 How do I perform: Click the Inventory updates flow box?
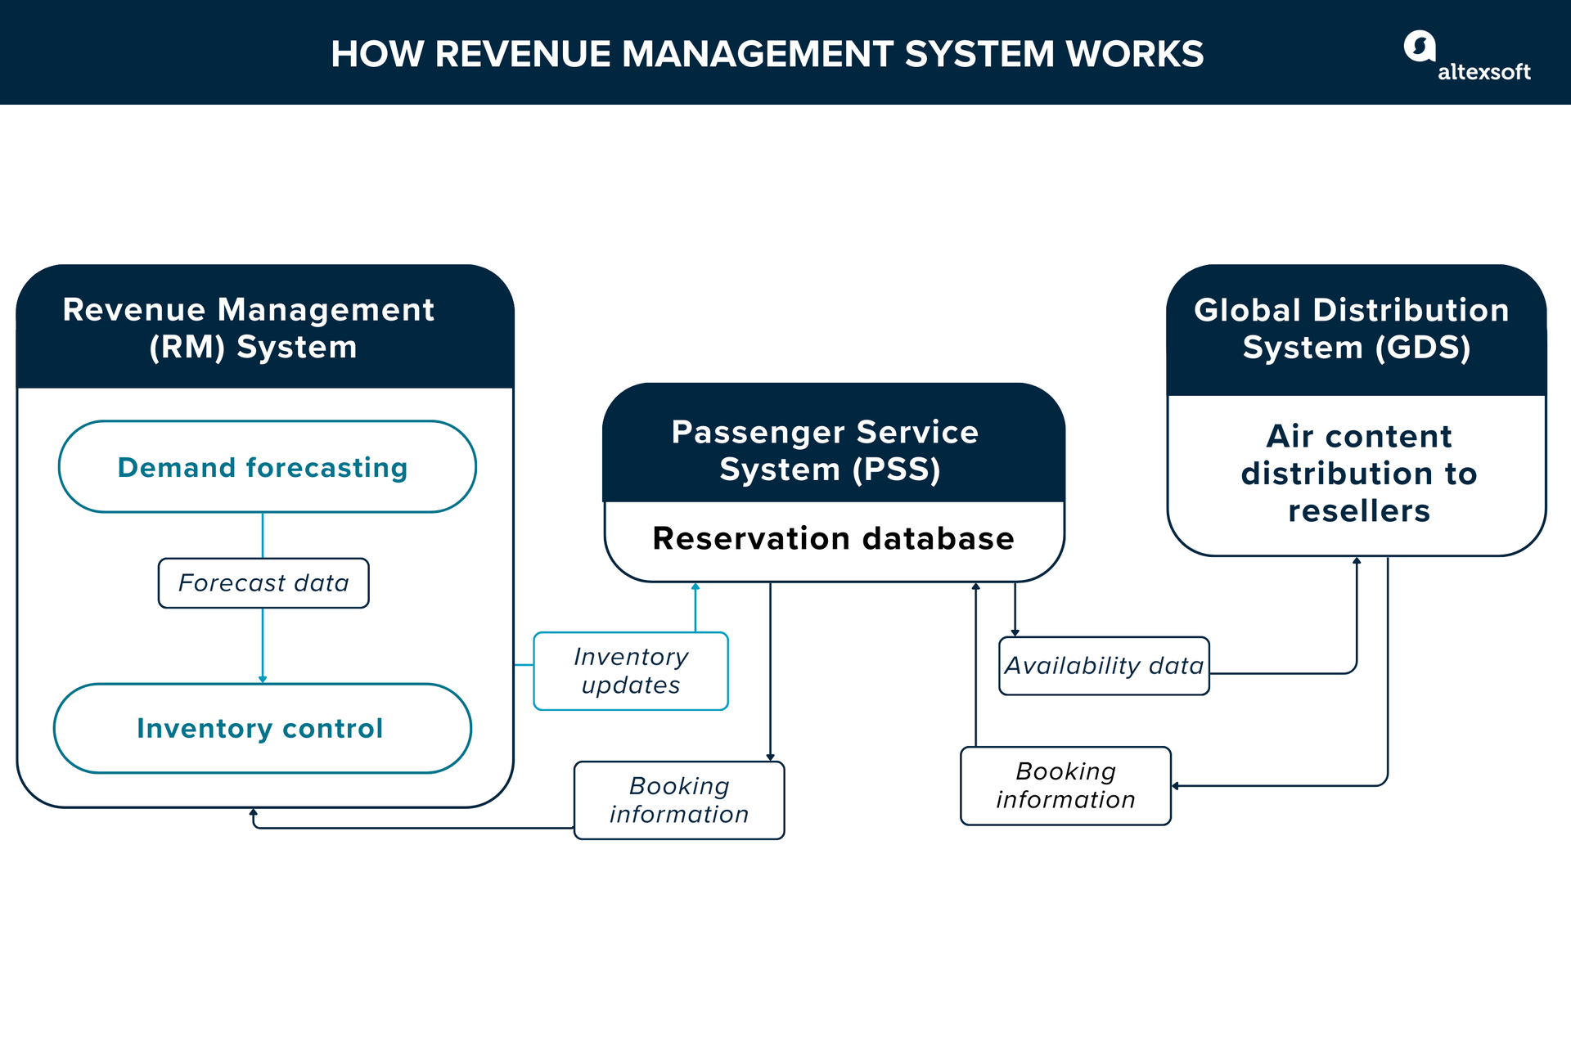pos(630,671)
